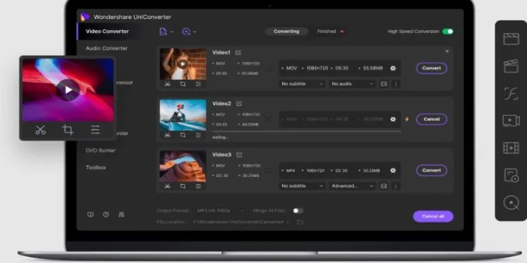Open Video2 output settings gear
This screenshot has width=527, height=263.
(393, 119)
